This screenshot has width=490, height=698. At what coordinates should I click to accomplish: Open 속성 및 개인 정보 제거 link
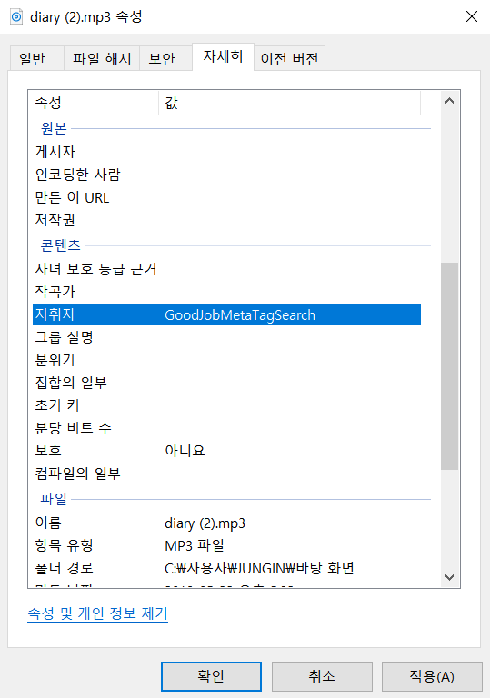[97, 613]
